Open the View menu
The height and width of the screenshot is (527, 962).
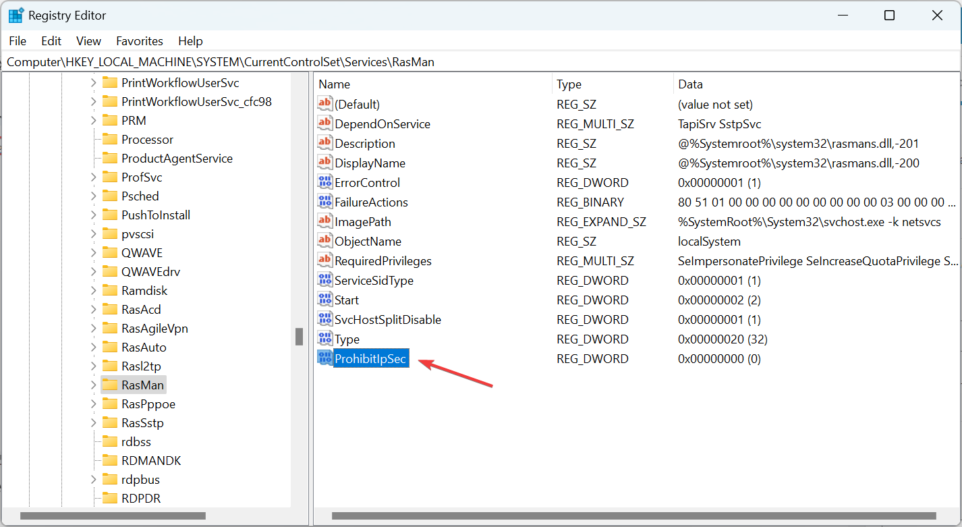[x=88, y=41]
